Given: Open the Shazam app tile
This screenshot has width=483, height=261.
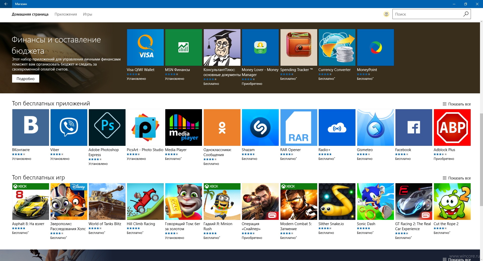Looking at the screenshot, I should tap(260, 127).
